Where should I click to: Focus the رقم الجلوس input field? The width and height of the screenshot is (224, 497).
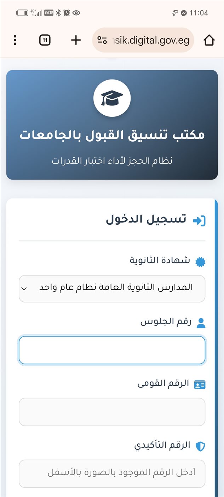click(112, 350)
